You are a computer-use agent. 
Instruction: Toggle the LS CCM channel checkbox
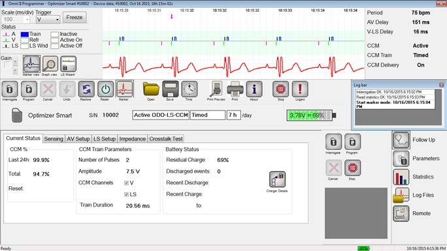[x=126, y=195]
